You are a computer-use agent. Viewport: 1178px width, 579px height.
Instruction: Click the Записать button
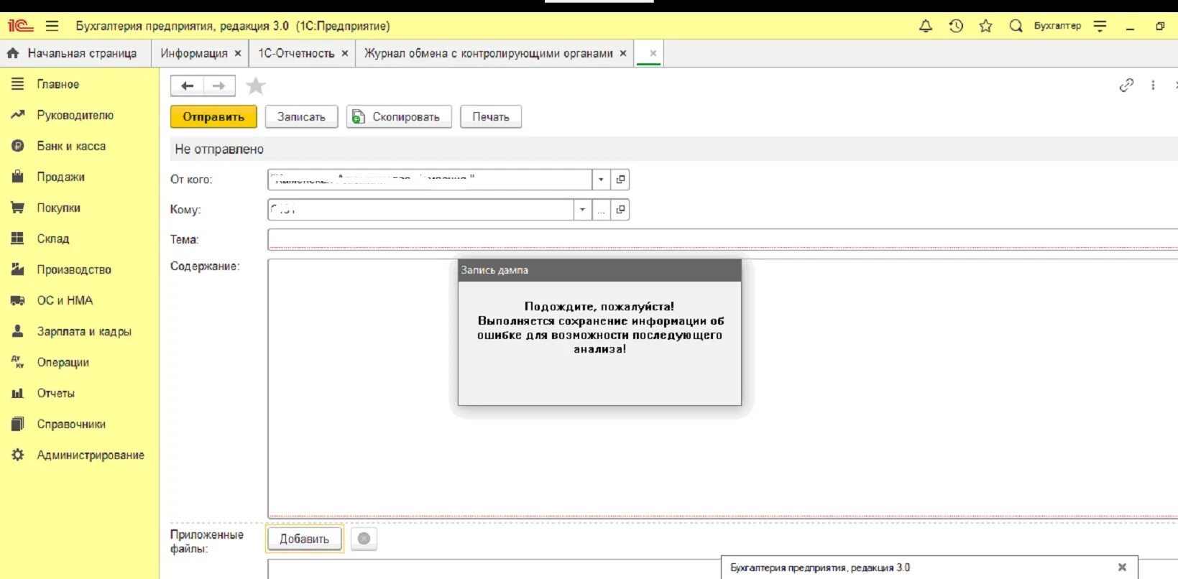click(301, 116)
